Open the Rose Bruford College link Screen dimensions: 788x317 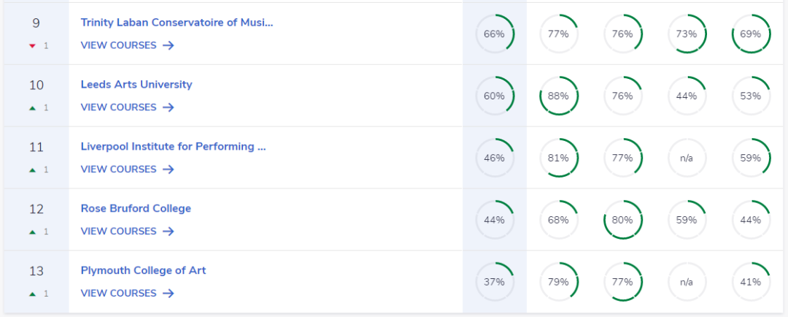(x=136, y=208)
